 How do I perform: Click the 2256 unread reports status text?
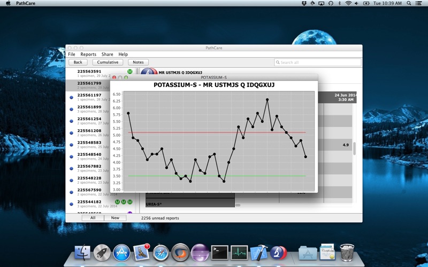pyautogui.click(x=160, y=218)
